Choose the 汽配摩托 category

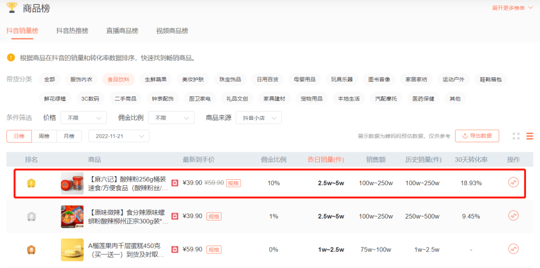[x=386, y=99]
